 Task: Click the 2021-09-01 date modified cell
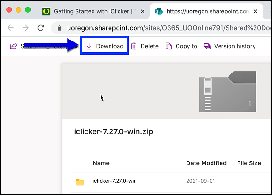(201, 181)
